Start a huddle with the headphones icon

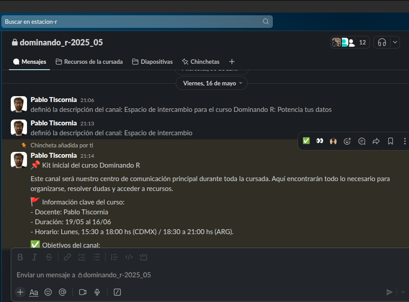(x=382, y=43)
